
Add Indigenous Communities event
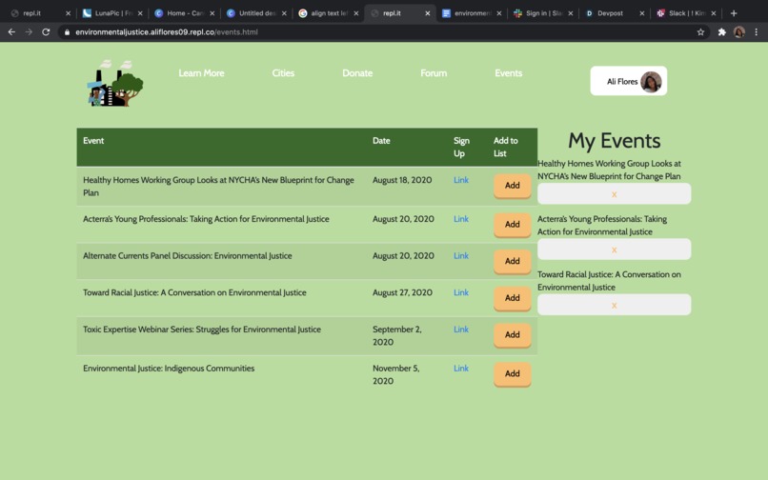click(x=513, y=373)
